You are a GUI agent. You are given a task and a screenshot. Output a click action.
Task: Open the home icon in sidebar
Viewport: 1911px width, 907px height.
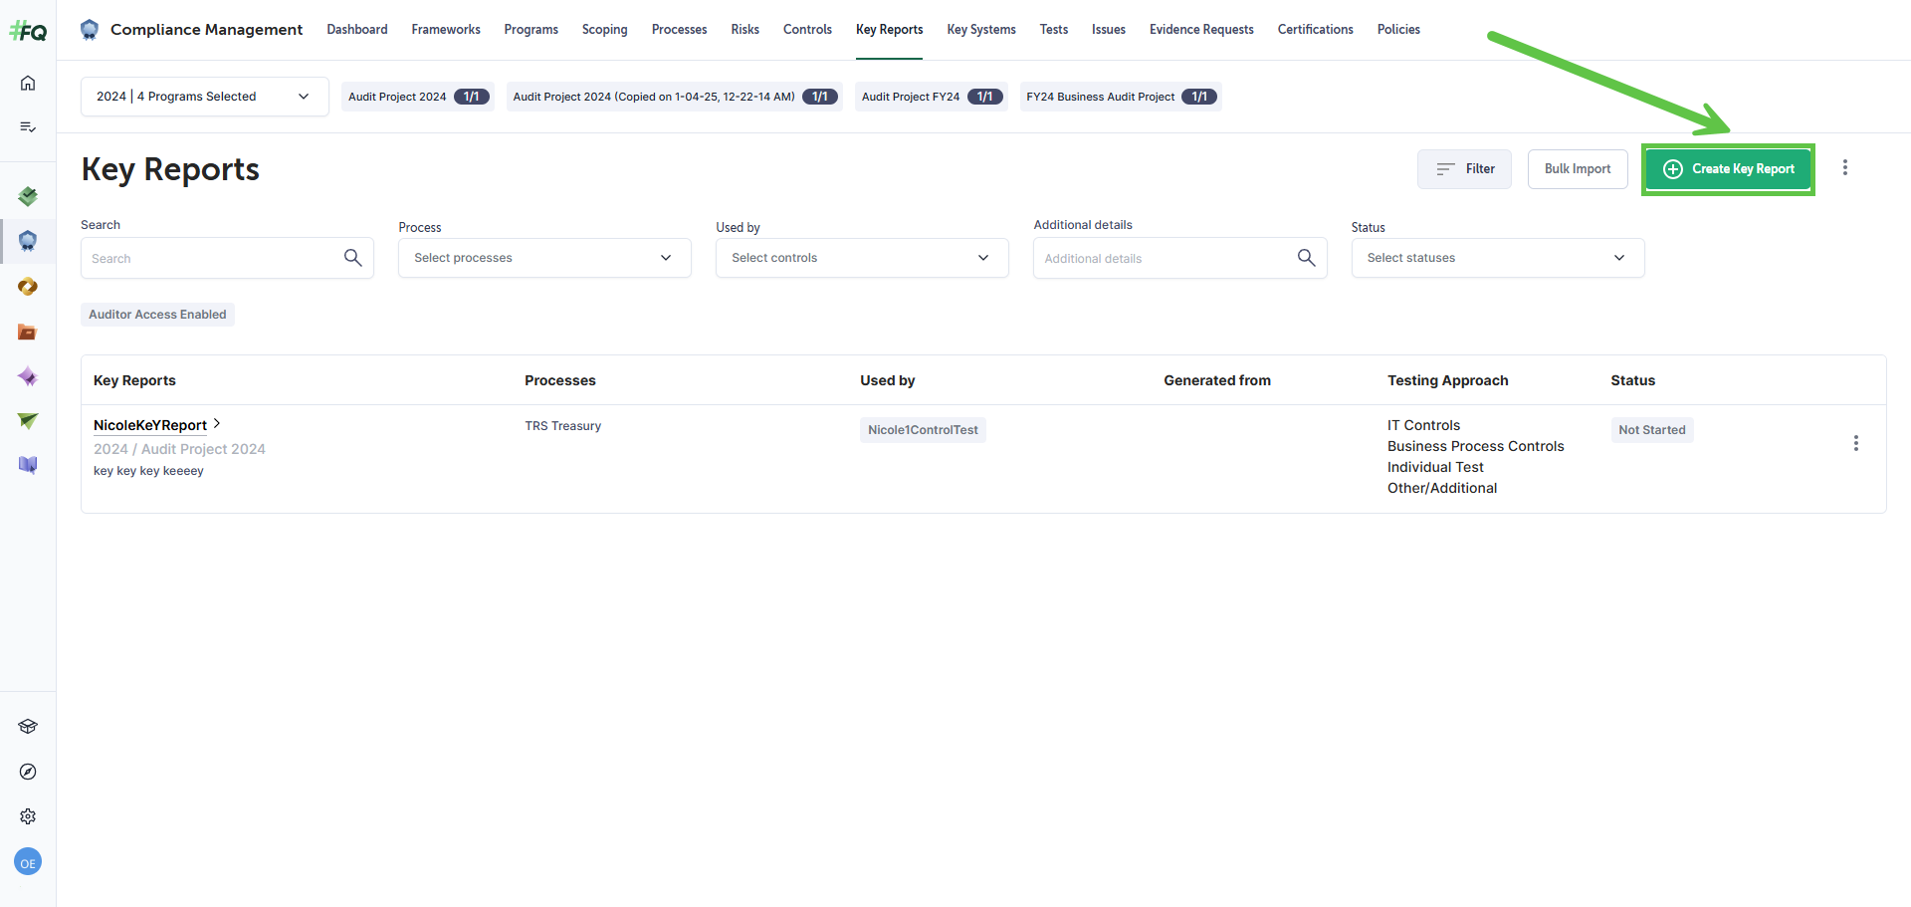[x=28, y=83]
